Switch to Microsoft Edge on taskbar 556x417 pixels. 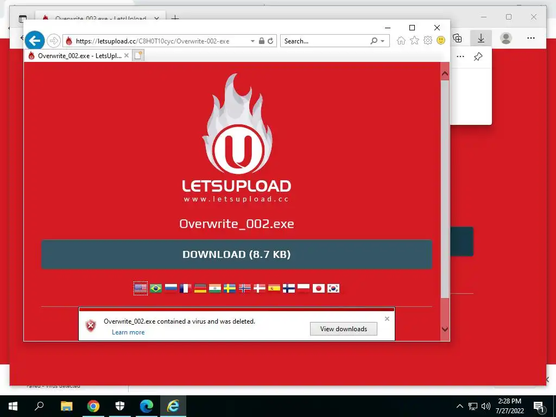click(x=147, y=406)
